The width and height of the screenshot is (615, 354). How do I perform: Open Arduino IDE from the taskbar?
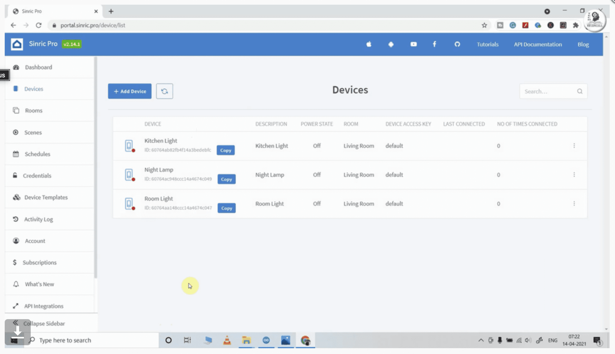point(266,340)
